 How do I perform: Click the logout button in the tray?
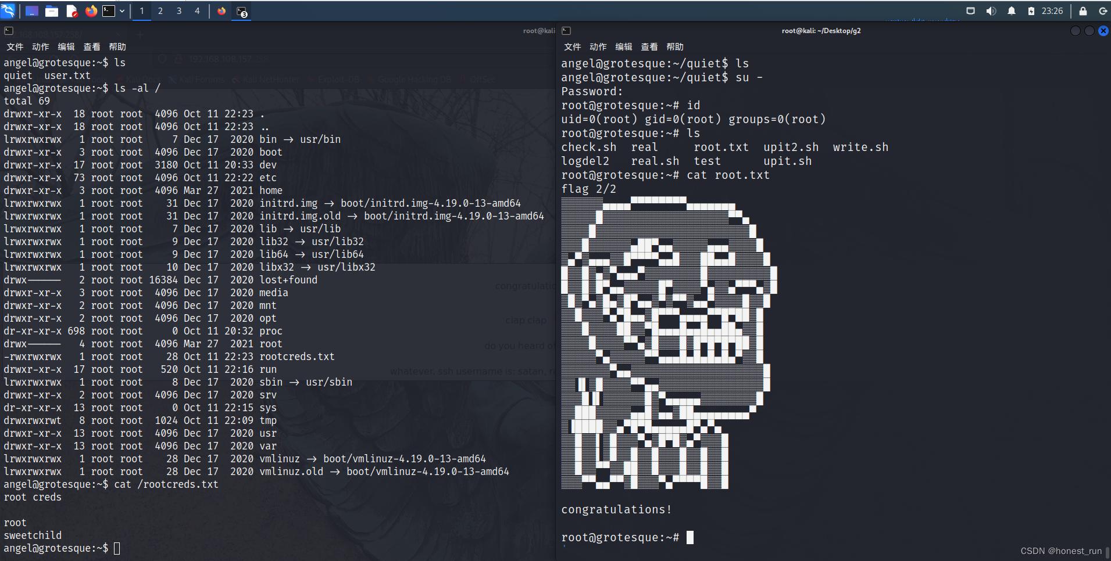click(1102, 10)
